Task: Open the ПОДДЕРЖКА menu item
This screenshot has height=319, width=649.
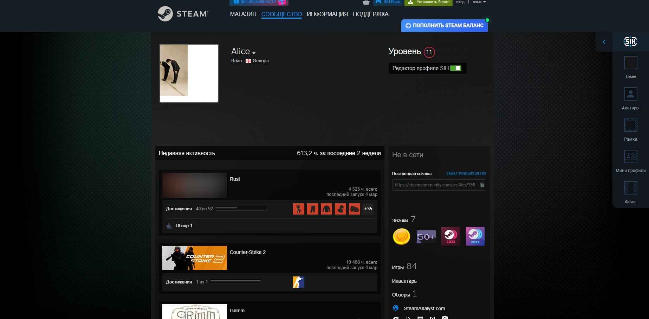Action: tap(370, 14)
